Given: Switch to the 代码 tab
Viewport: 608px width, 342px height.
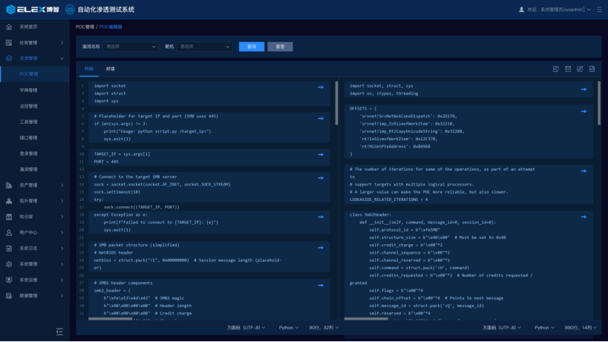Looking at the screenshot, I should pos(89,69).
